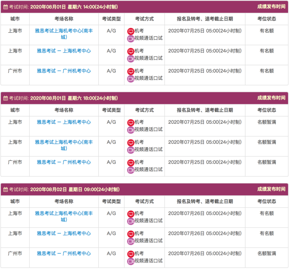Click 名额暂满 status for 18:00 南丰城 row
This screenshot has height=269, width=290.
[x=267, y=142]
